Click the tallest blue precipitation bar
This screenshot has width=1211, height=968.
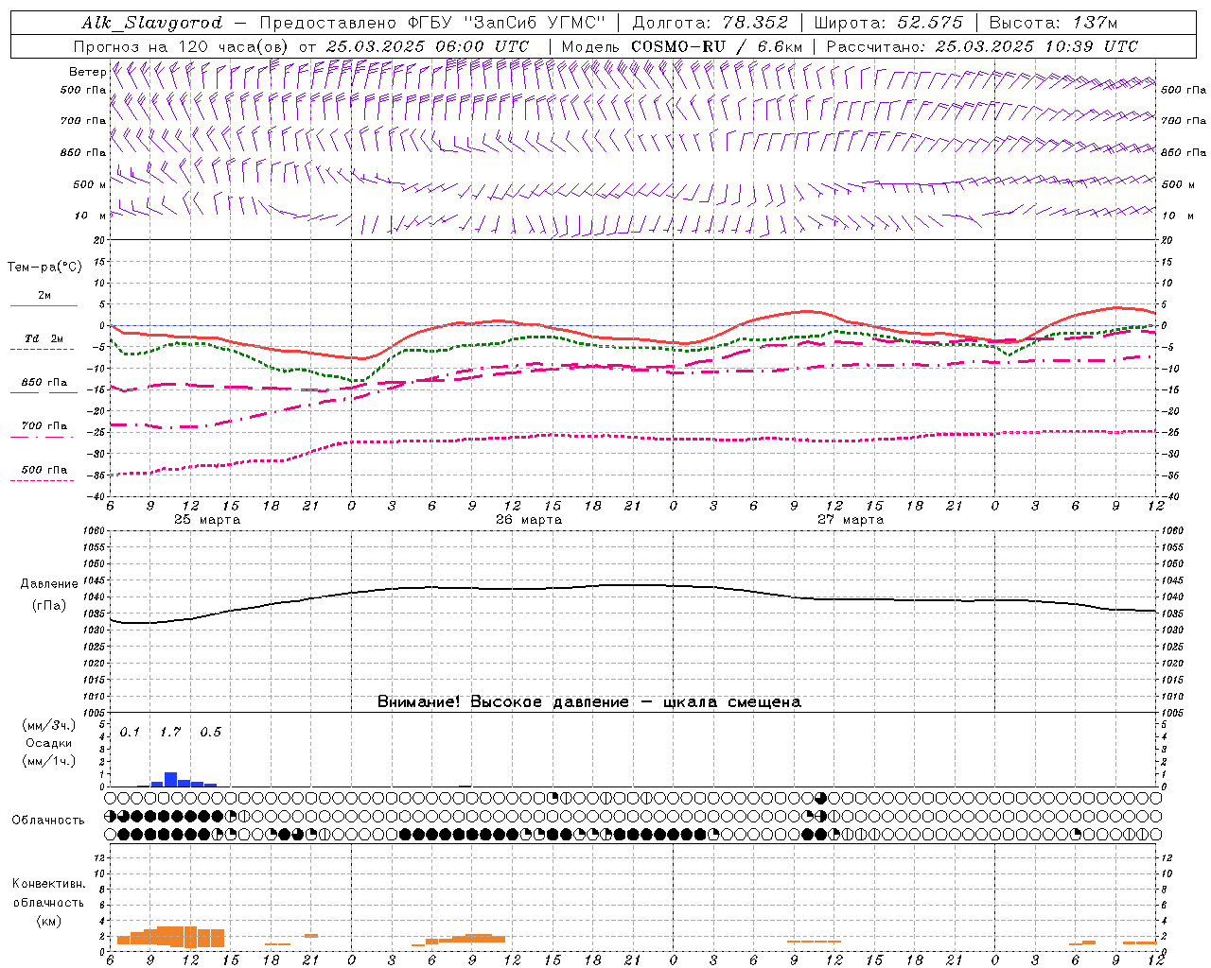(170, 780)
